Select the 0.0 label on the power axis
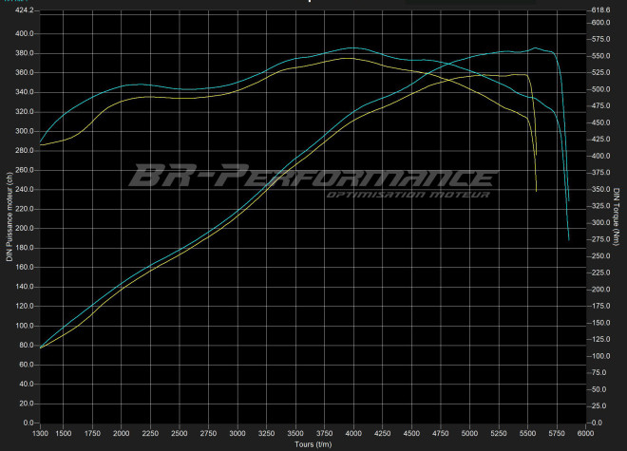 click(28, 423)
